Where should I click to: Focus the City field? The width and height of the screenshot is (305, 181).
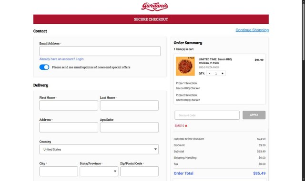(x=59, y=171)
